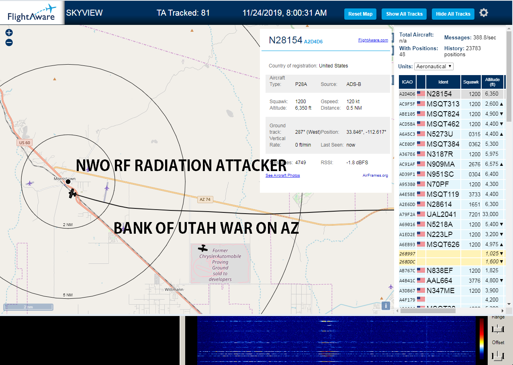513x365 pixels.
Task: Click the US flag in the A4F179 row
Action: (x=421, y=299)
